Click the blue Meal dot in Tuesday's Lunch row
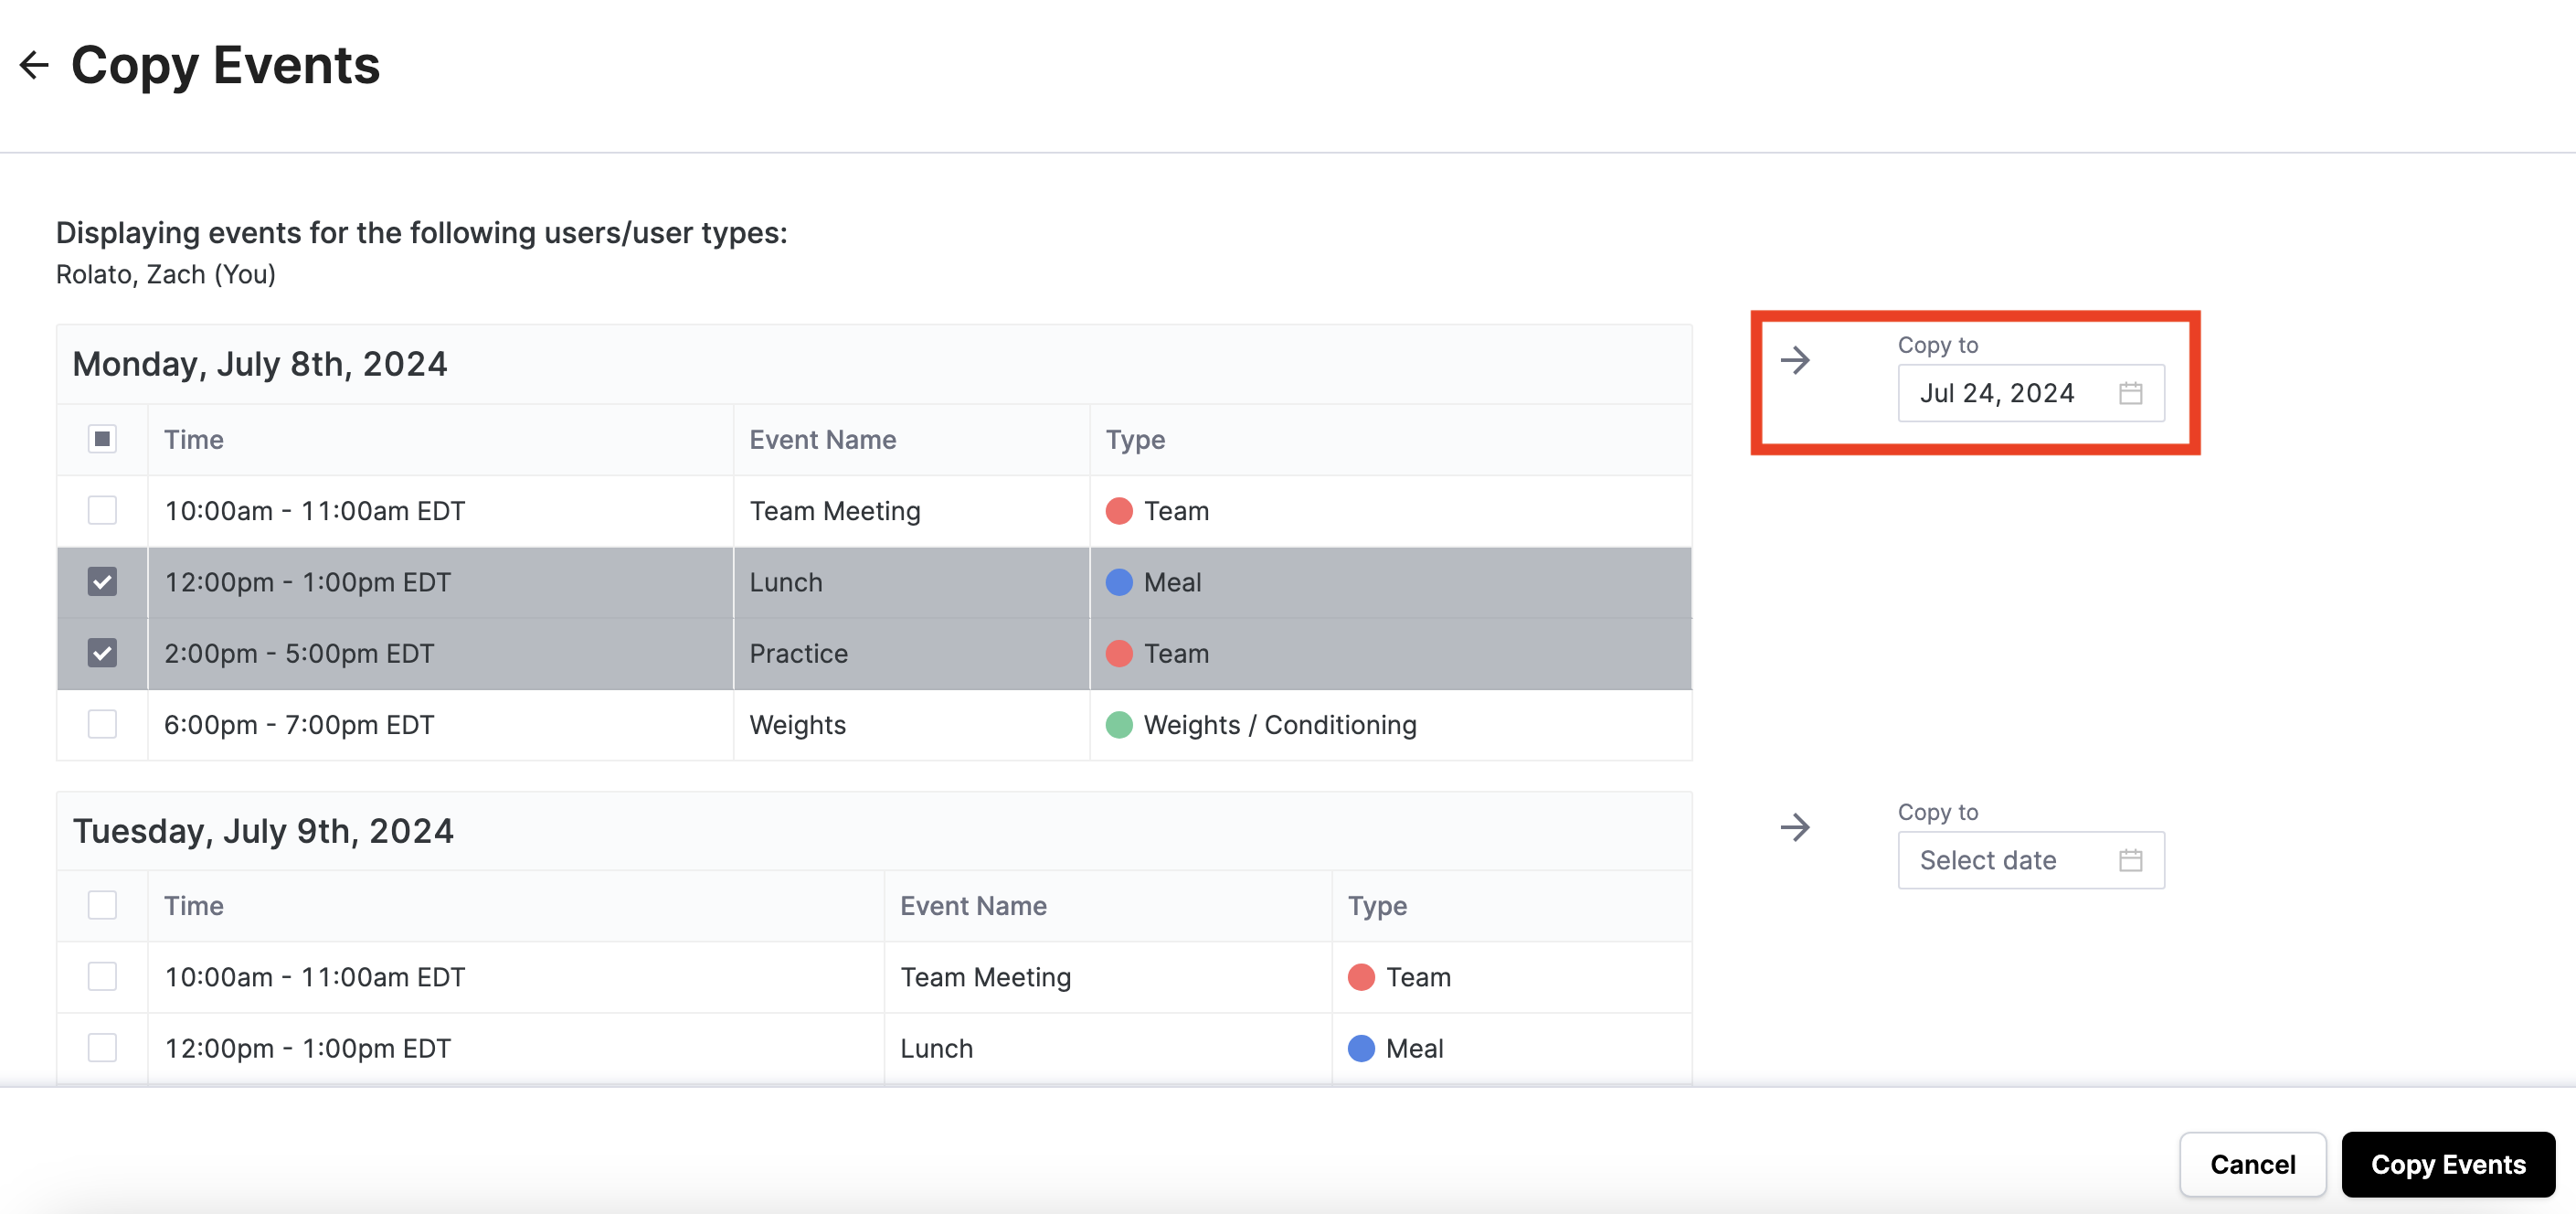2576x1214 pixels. click(1361, 1048)
